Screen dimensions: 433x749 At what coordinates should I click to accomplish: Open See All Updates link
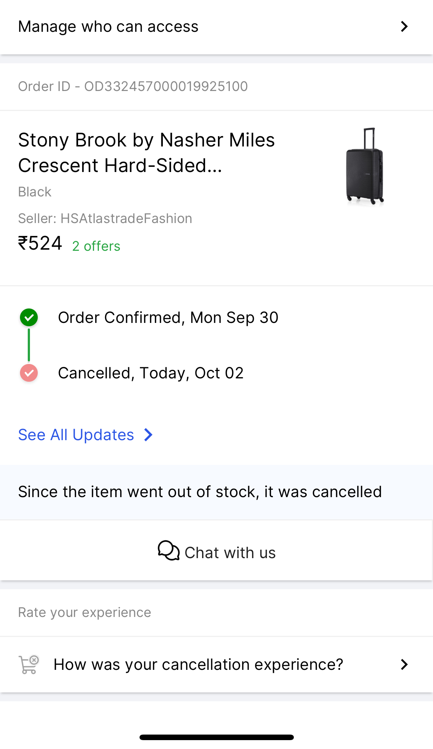(x=76, y=435)
